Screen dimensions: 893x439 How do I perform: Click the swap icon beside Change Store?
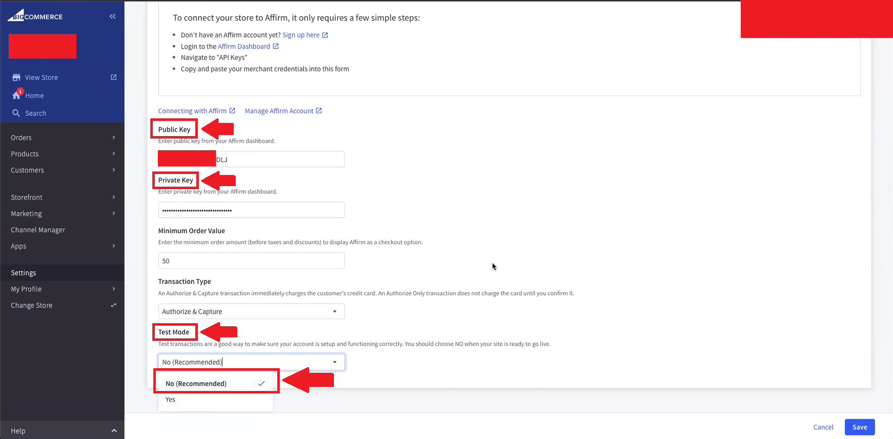point(114,305)
